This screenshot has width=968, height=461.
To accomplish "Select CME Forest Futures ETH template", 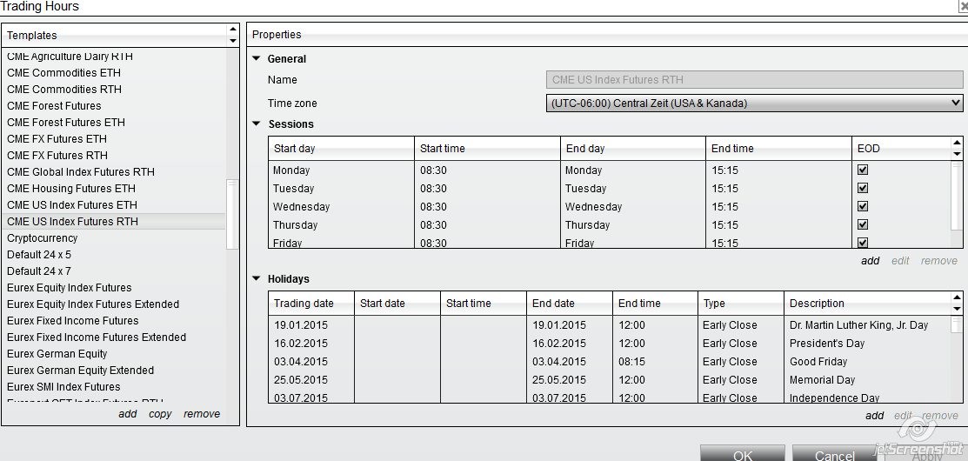I will [x=66, y=122].
